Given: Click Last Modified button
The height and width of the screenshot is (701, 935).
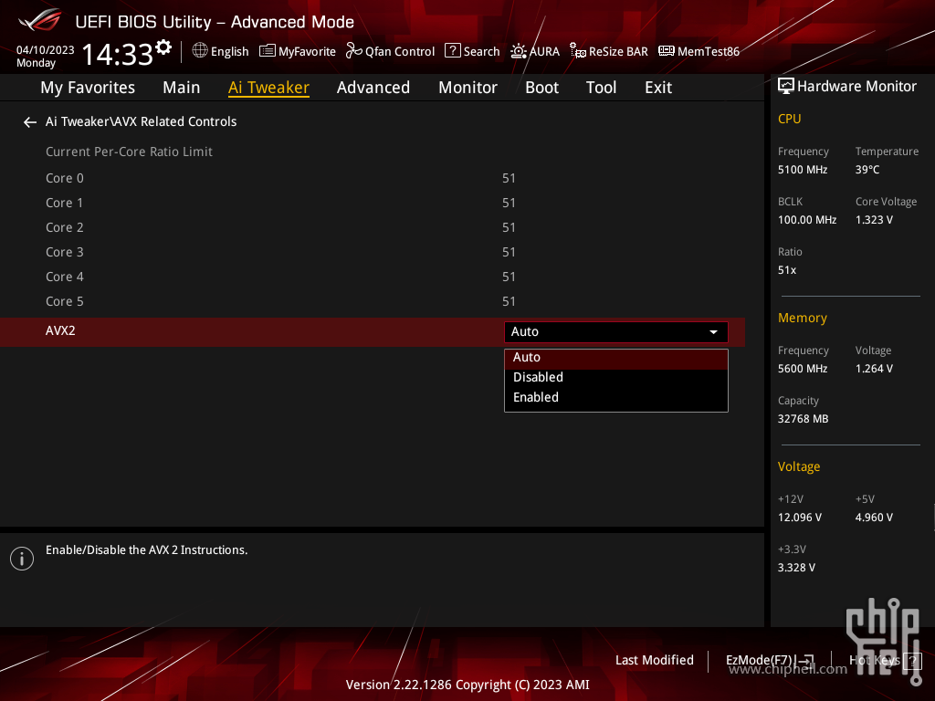Looking at the screenshot, I should click(654, 661).
